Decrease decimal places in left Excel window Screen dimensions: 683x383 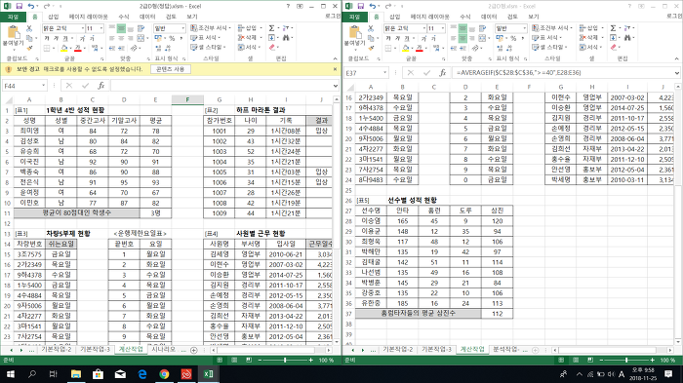169,48
